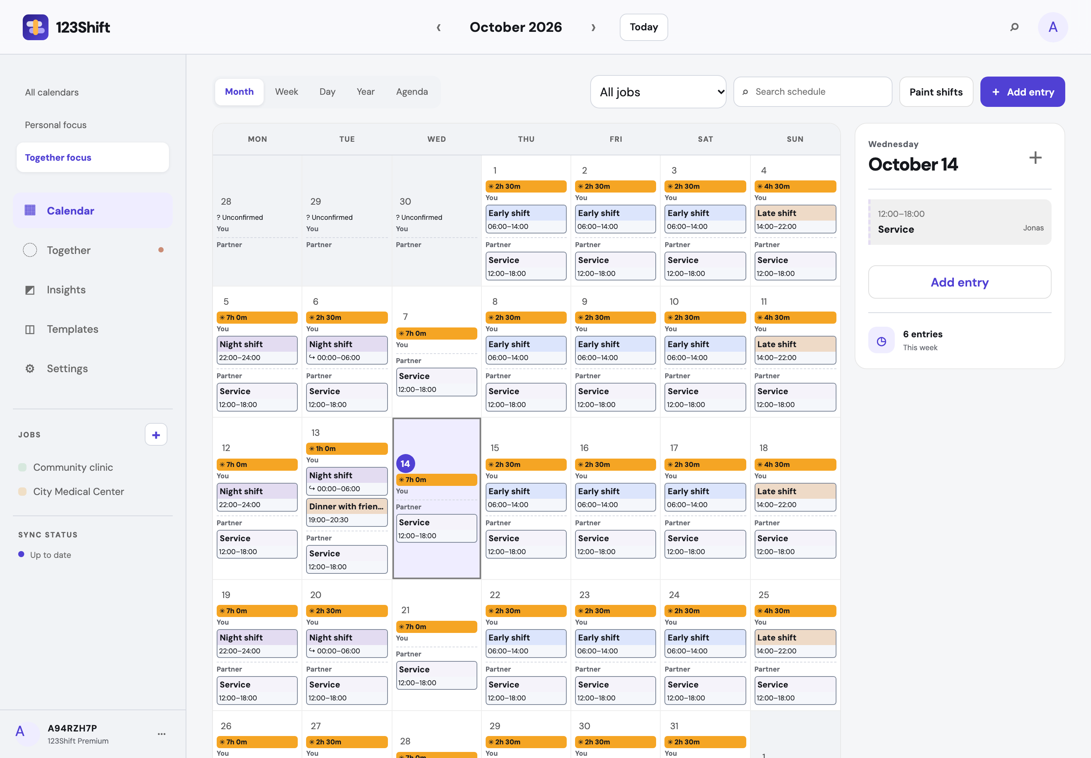
Task: Open Settings in the sidebar
Action: [92, 368]
